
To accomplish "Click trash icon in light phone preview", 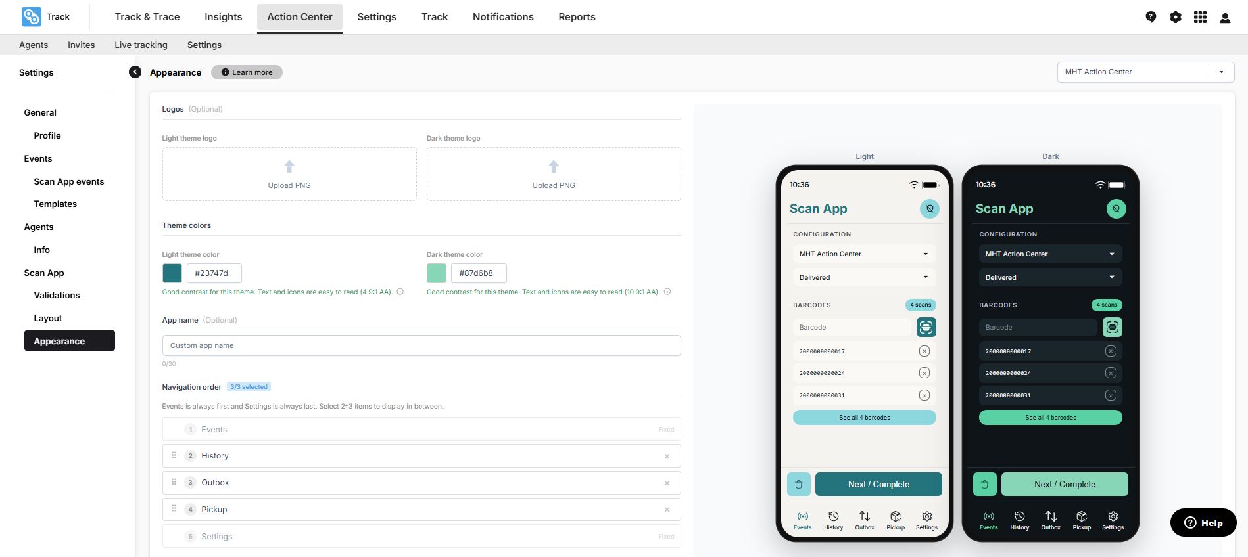I will point(799,484).
